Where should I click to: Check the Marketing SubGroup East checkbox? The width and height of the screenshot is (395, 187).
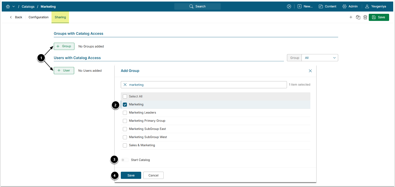click(125, 129)
